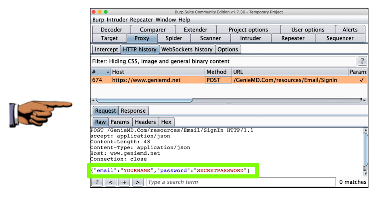Select the Sequencer tab

[x=340, y=38]
